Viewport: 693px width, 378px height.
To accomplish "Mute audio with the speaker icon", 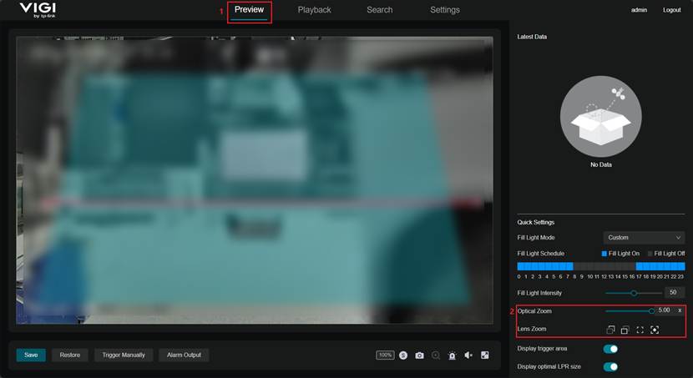I will (468, 355).
